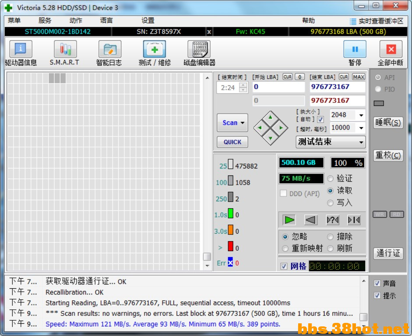Screen dimensions: 412x336
Task: Open the 测试结束 end-of-test action dropdown
Action: point(331,142)
